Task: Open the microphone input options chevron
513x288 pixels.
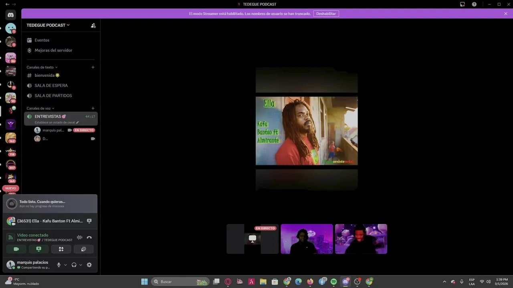Action: tap(65, 265)
